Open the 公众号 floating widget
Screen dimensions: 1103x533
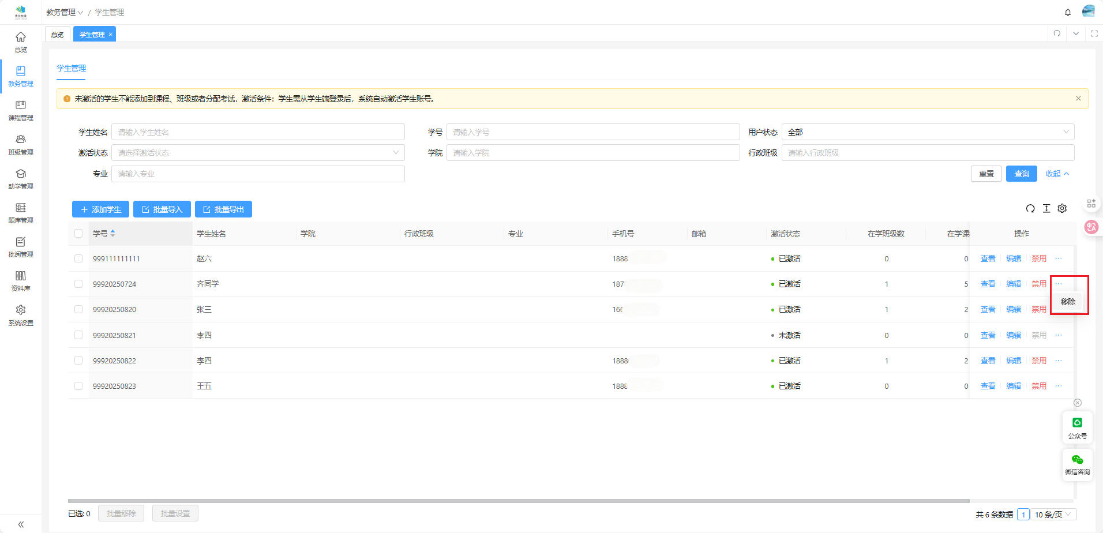coord(1077,428)
